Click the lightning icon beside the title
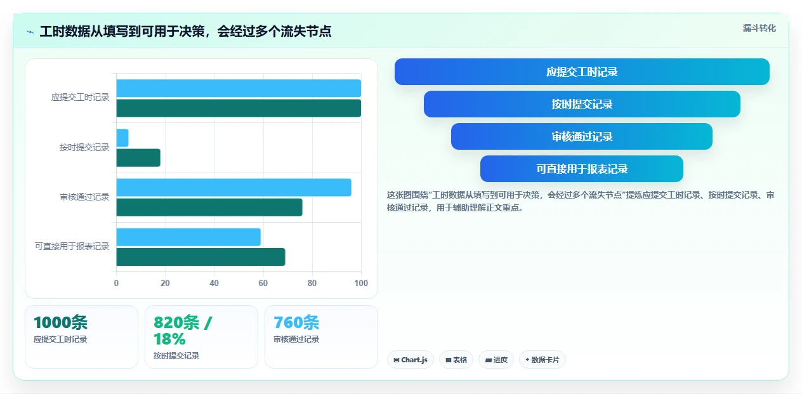The image size is (802, 394). coord(30,32)
